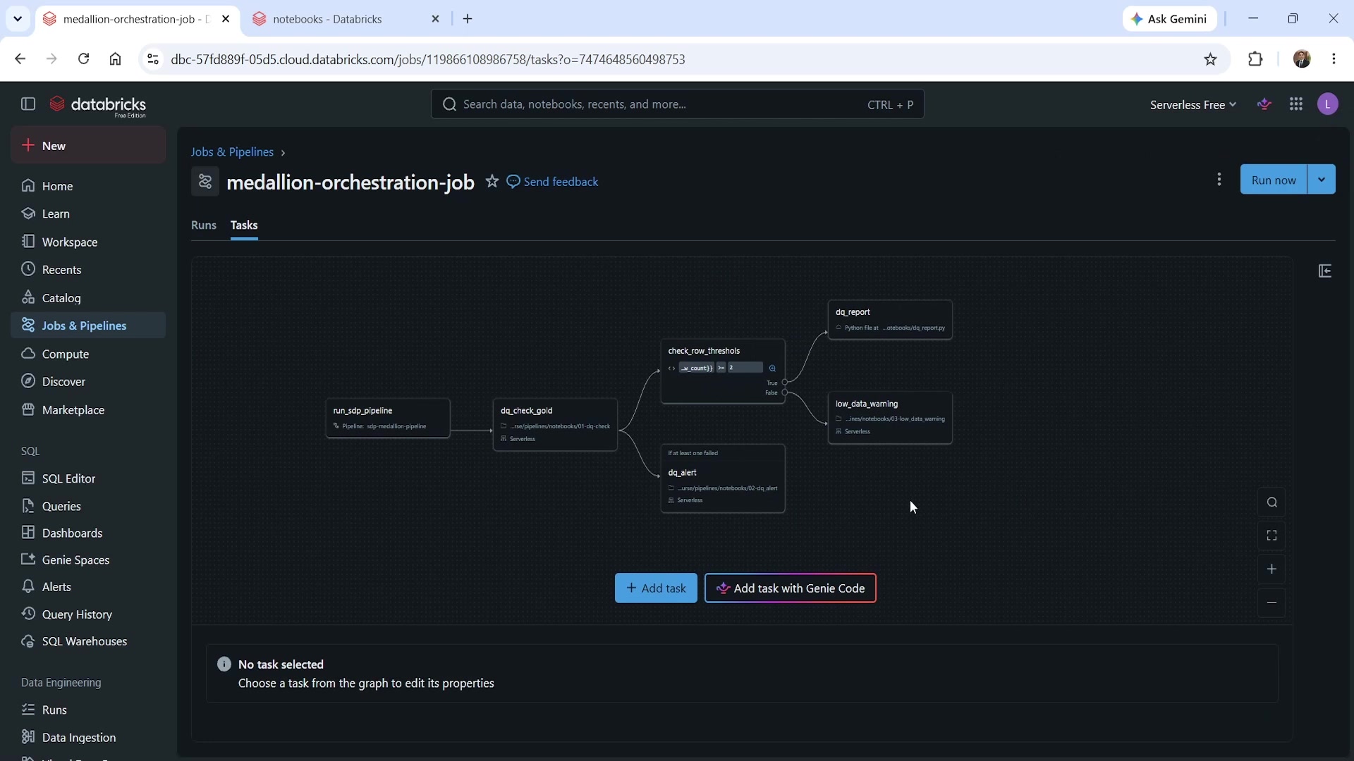Go to Jobs & Pipelines breadcrumb

(x=232, y=152)
